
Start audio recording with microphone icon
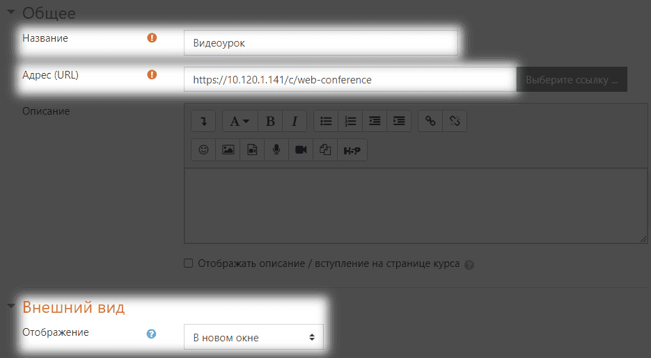[276, 149]
